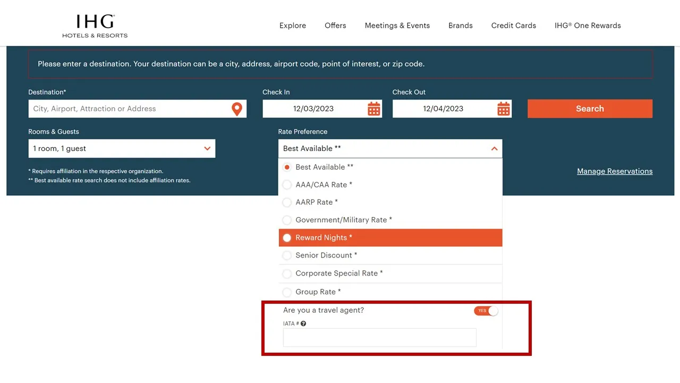Viewport: 680px width, 383px height.
Task: Open the Manage Reservations link
Action: coord(615,171)
